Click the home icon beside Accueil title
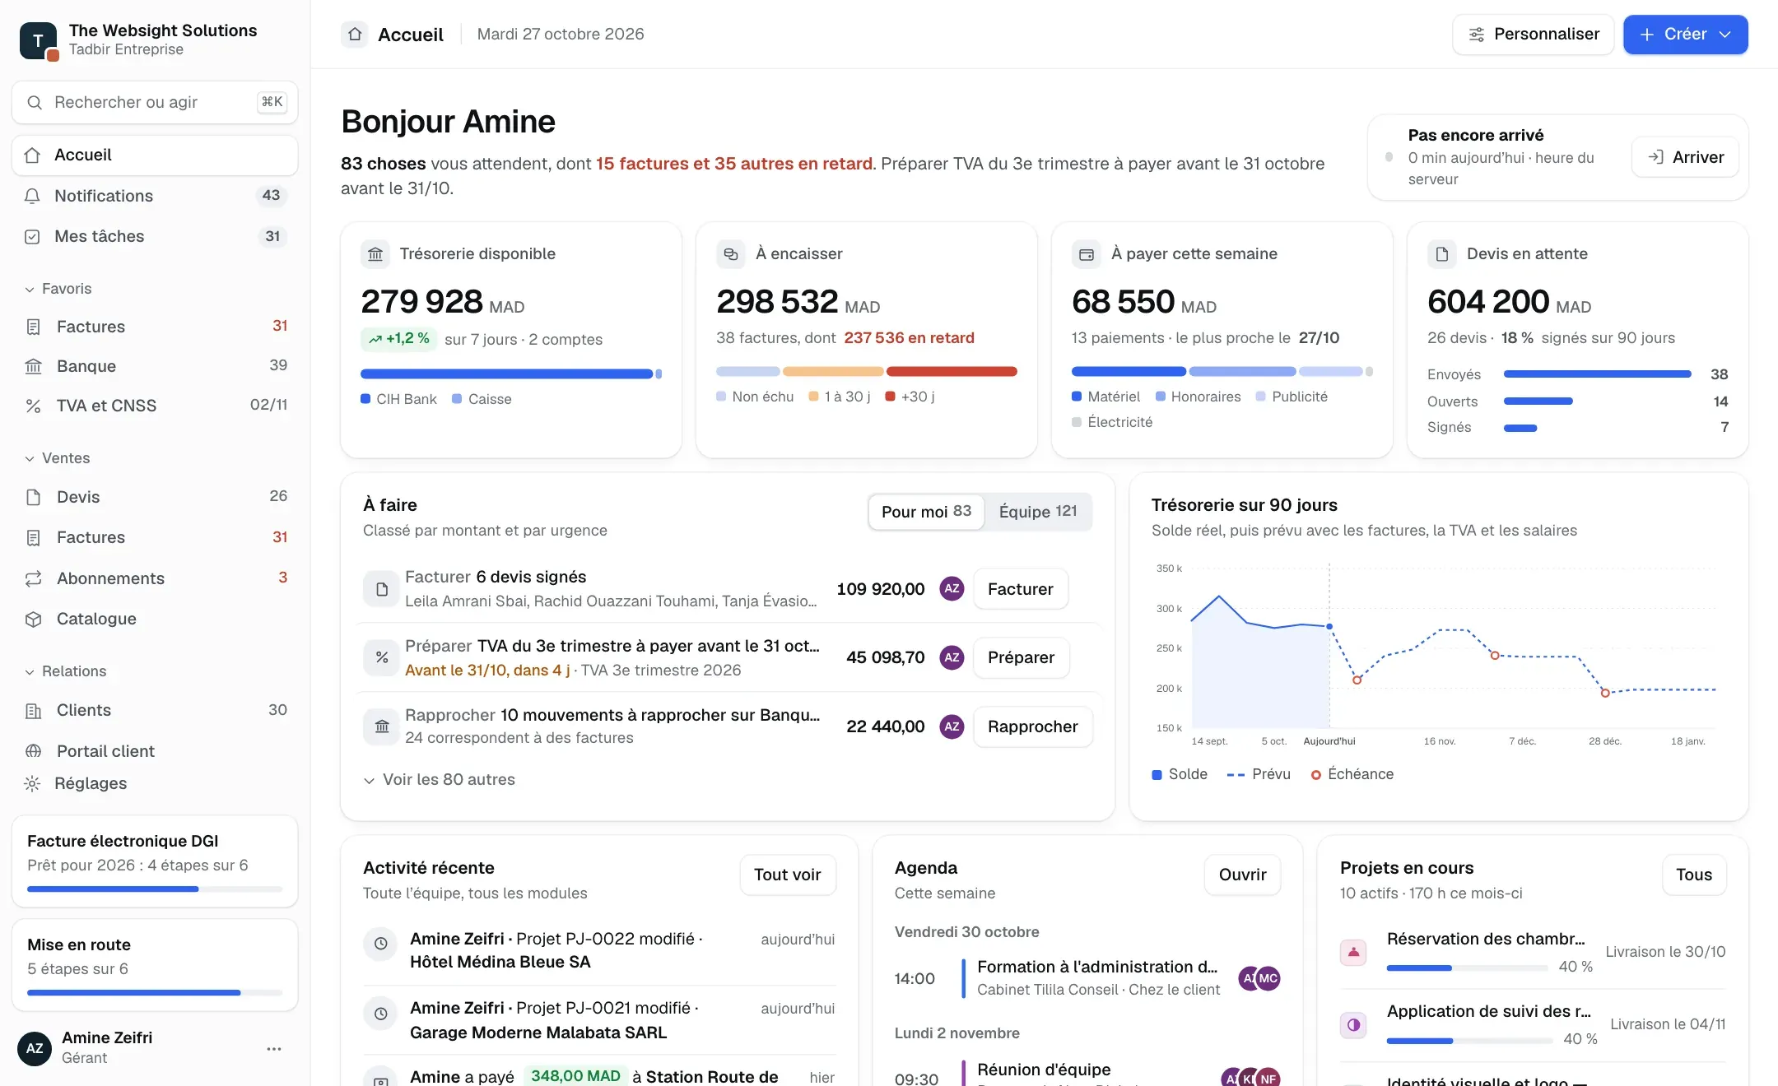 [x=355, y=35]
